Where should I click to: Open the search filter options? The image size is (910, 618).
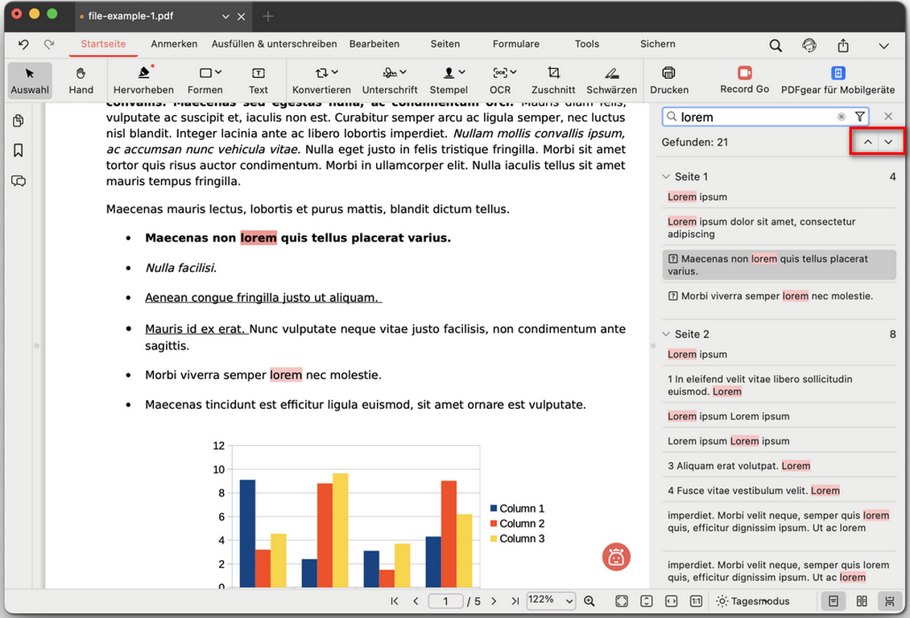[x=860, y=117]
